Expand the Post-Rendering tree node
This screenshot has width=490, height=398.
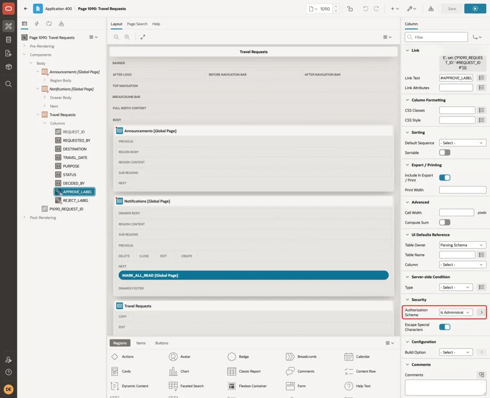[24, 218]
